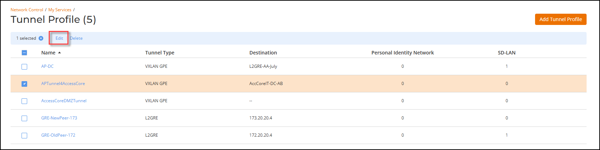Screen dimensions: 600x150
Task: Open My Services breadcrumb link
Action: point(60,10)
